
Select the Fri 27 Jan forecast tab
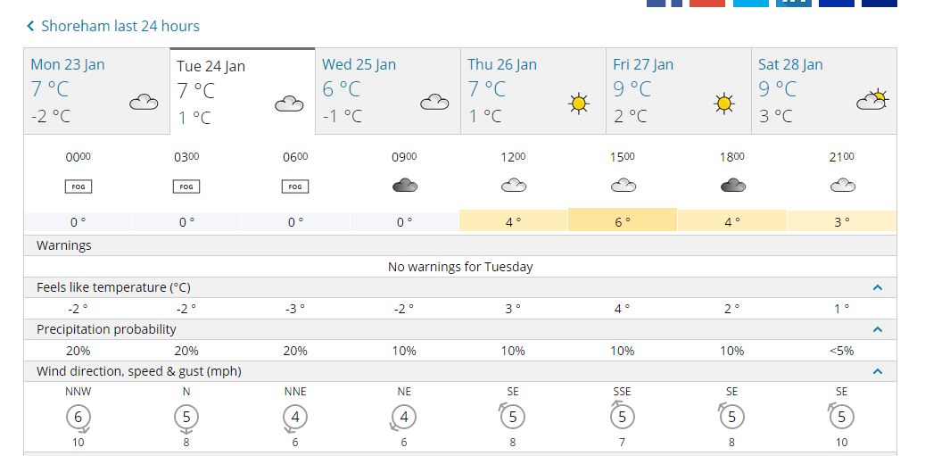click(x=679, y=91)
